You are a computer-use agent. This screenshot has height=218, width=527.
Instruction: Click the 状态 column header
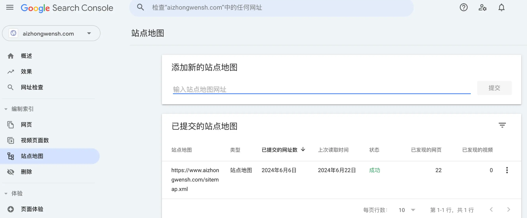point(374,150)
